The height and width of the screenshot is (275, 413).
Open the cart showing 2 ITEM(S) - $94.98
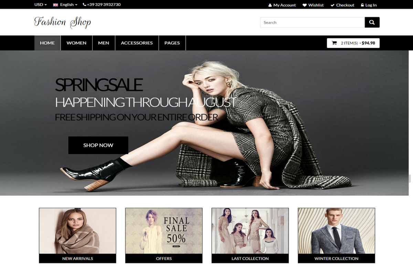(x=353, y=43)
